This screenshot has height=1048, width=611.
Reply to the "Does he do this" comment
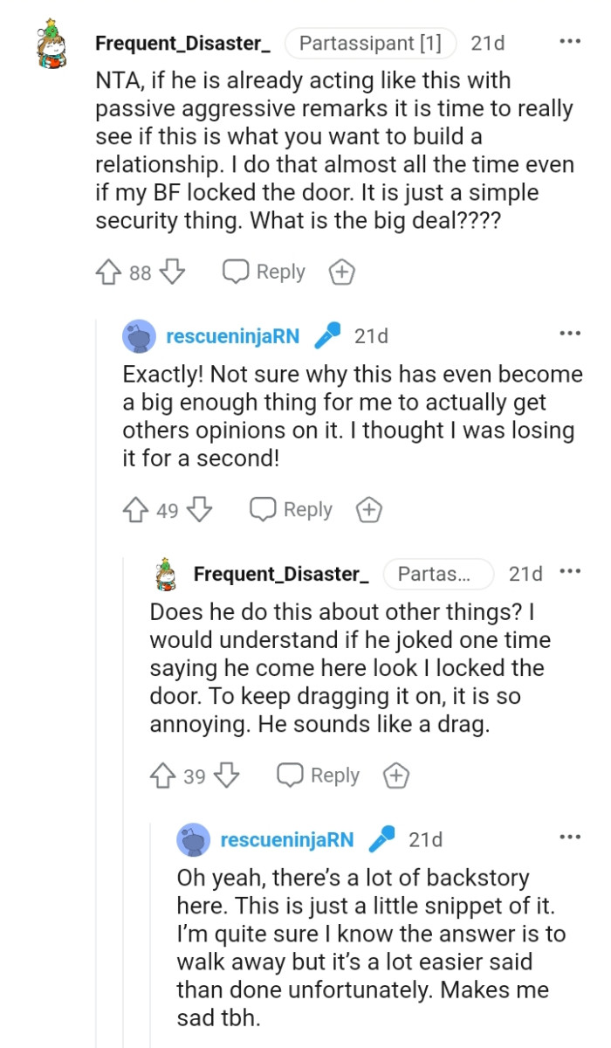(317, 775)
